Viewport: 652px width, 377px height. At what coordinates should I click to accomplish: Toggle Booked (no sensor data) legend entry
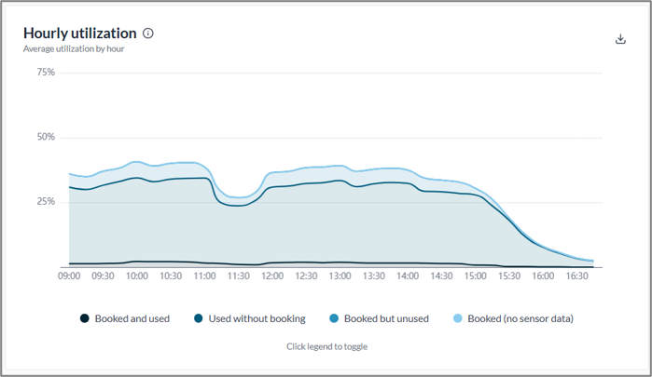click(x=513, y=318)
